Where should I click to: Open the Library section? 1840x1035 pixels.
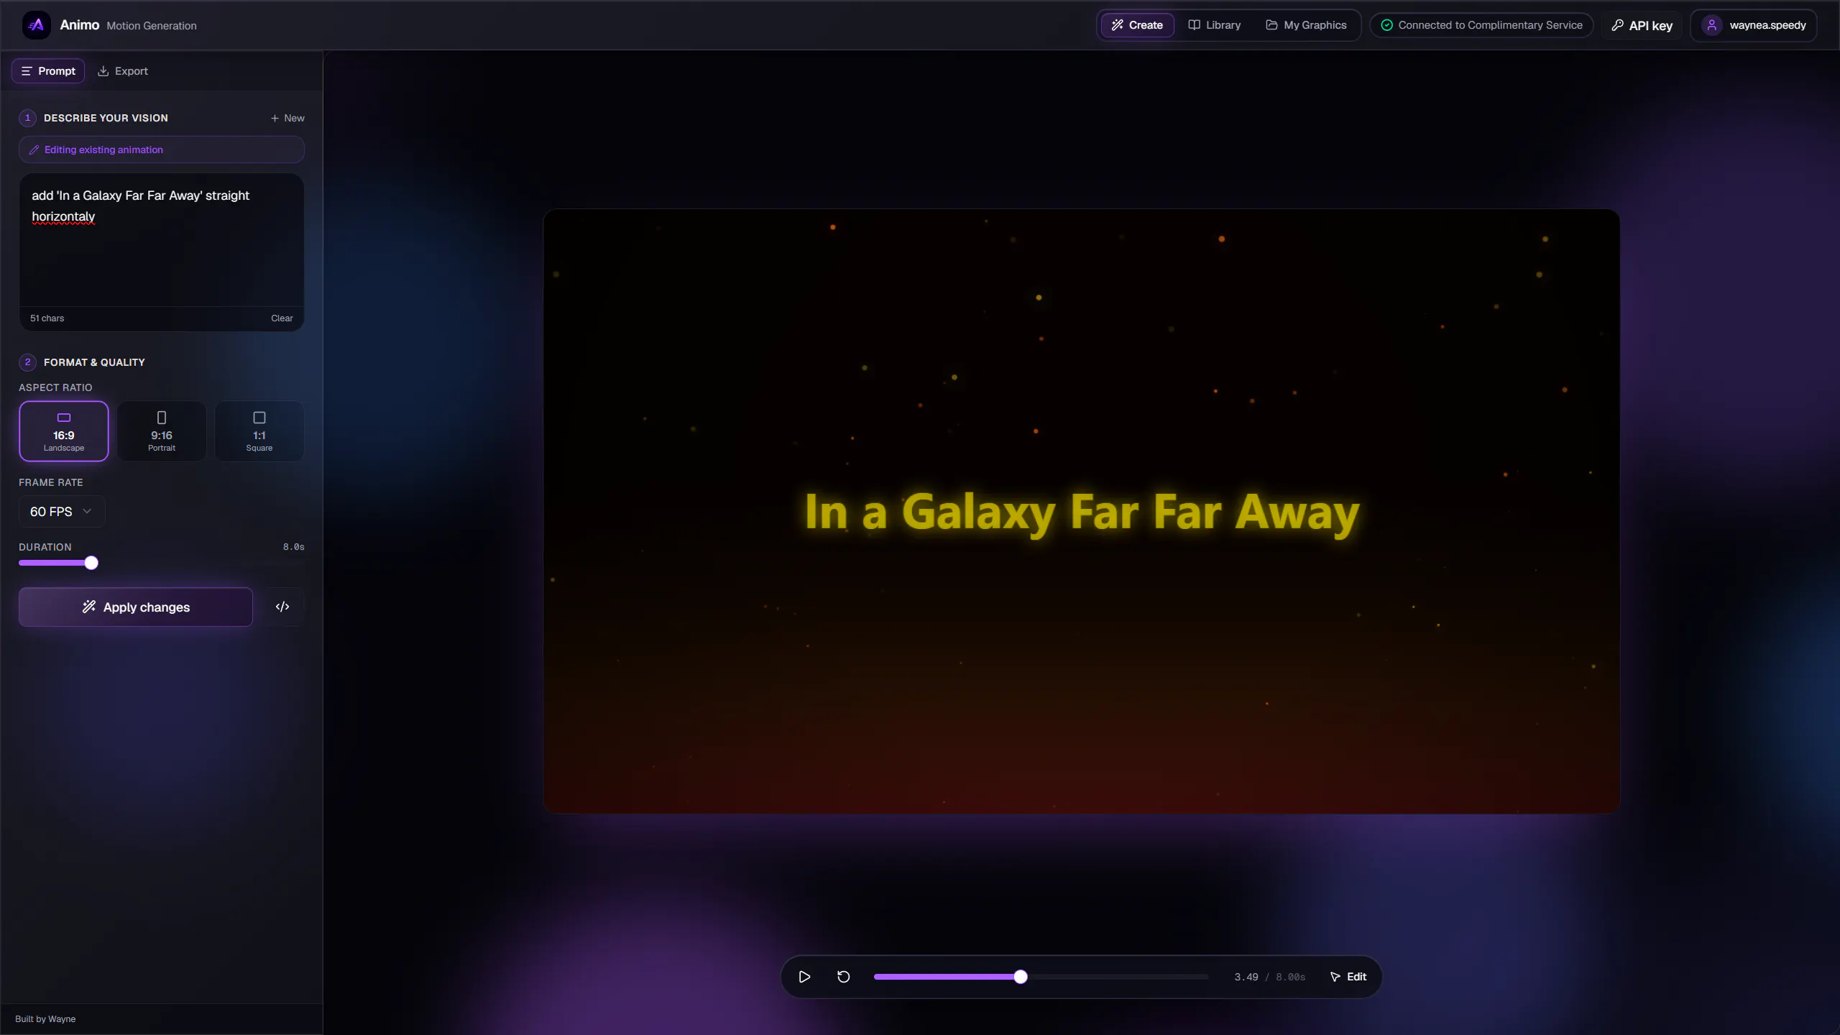(x=1215, y=25)
